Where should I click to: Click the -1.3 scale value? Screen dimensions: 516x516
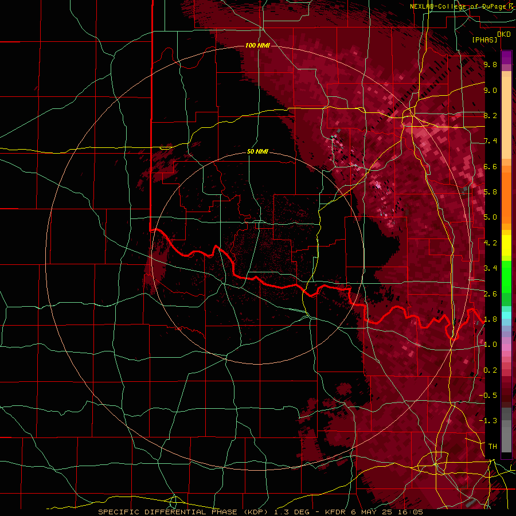[x=488, y=421]
